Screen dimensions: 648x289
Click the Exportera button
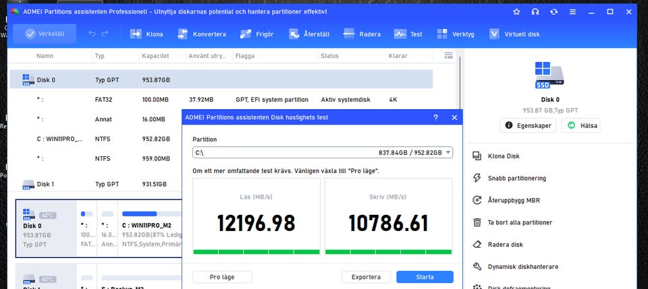pyautogui.click(x=367, y=277)
